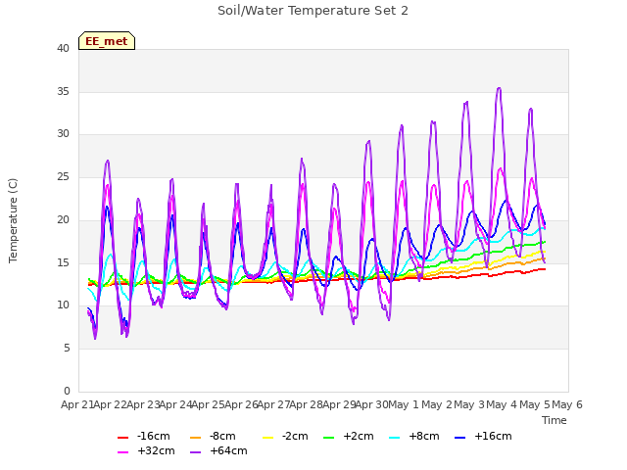This screenshot has width=627, height=470.
Task: Click the 10 y-axis tick label
Action: pyautogui.click(x=63, y=305)
